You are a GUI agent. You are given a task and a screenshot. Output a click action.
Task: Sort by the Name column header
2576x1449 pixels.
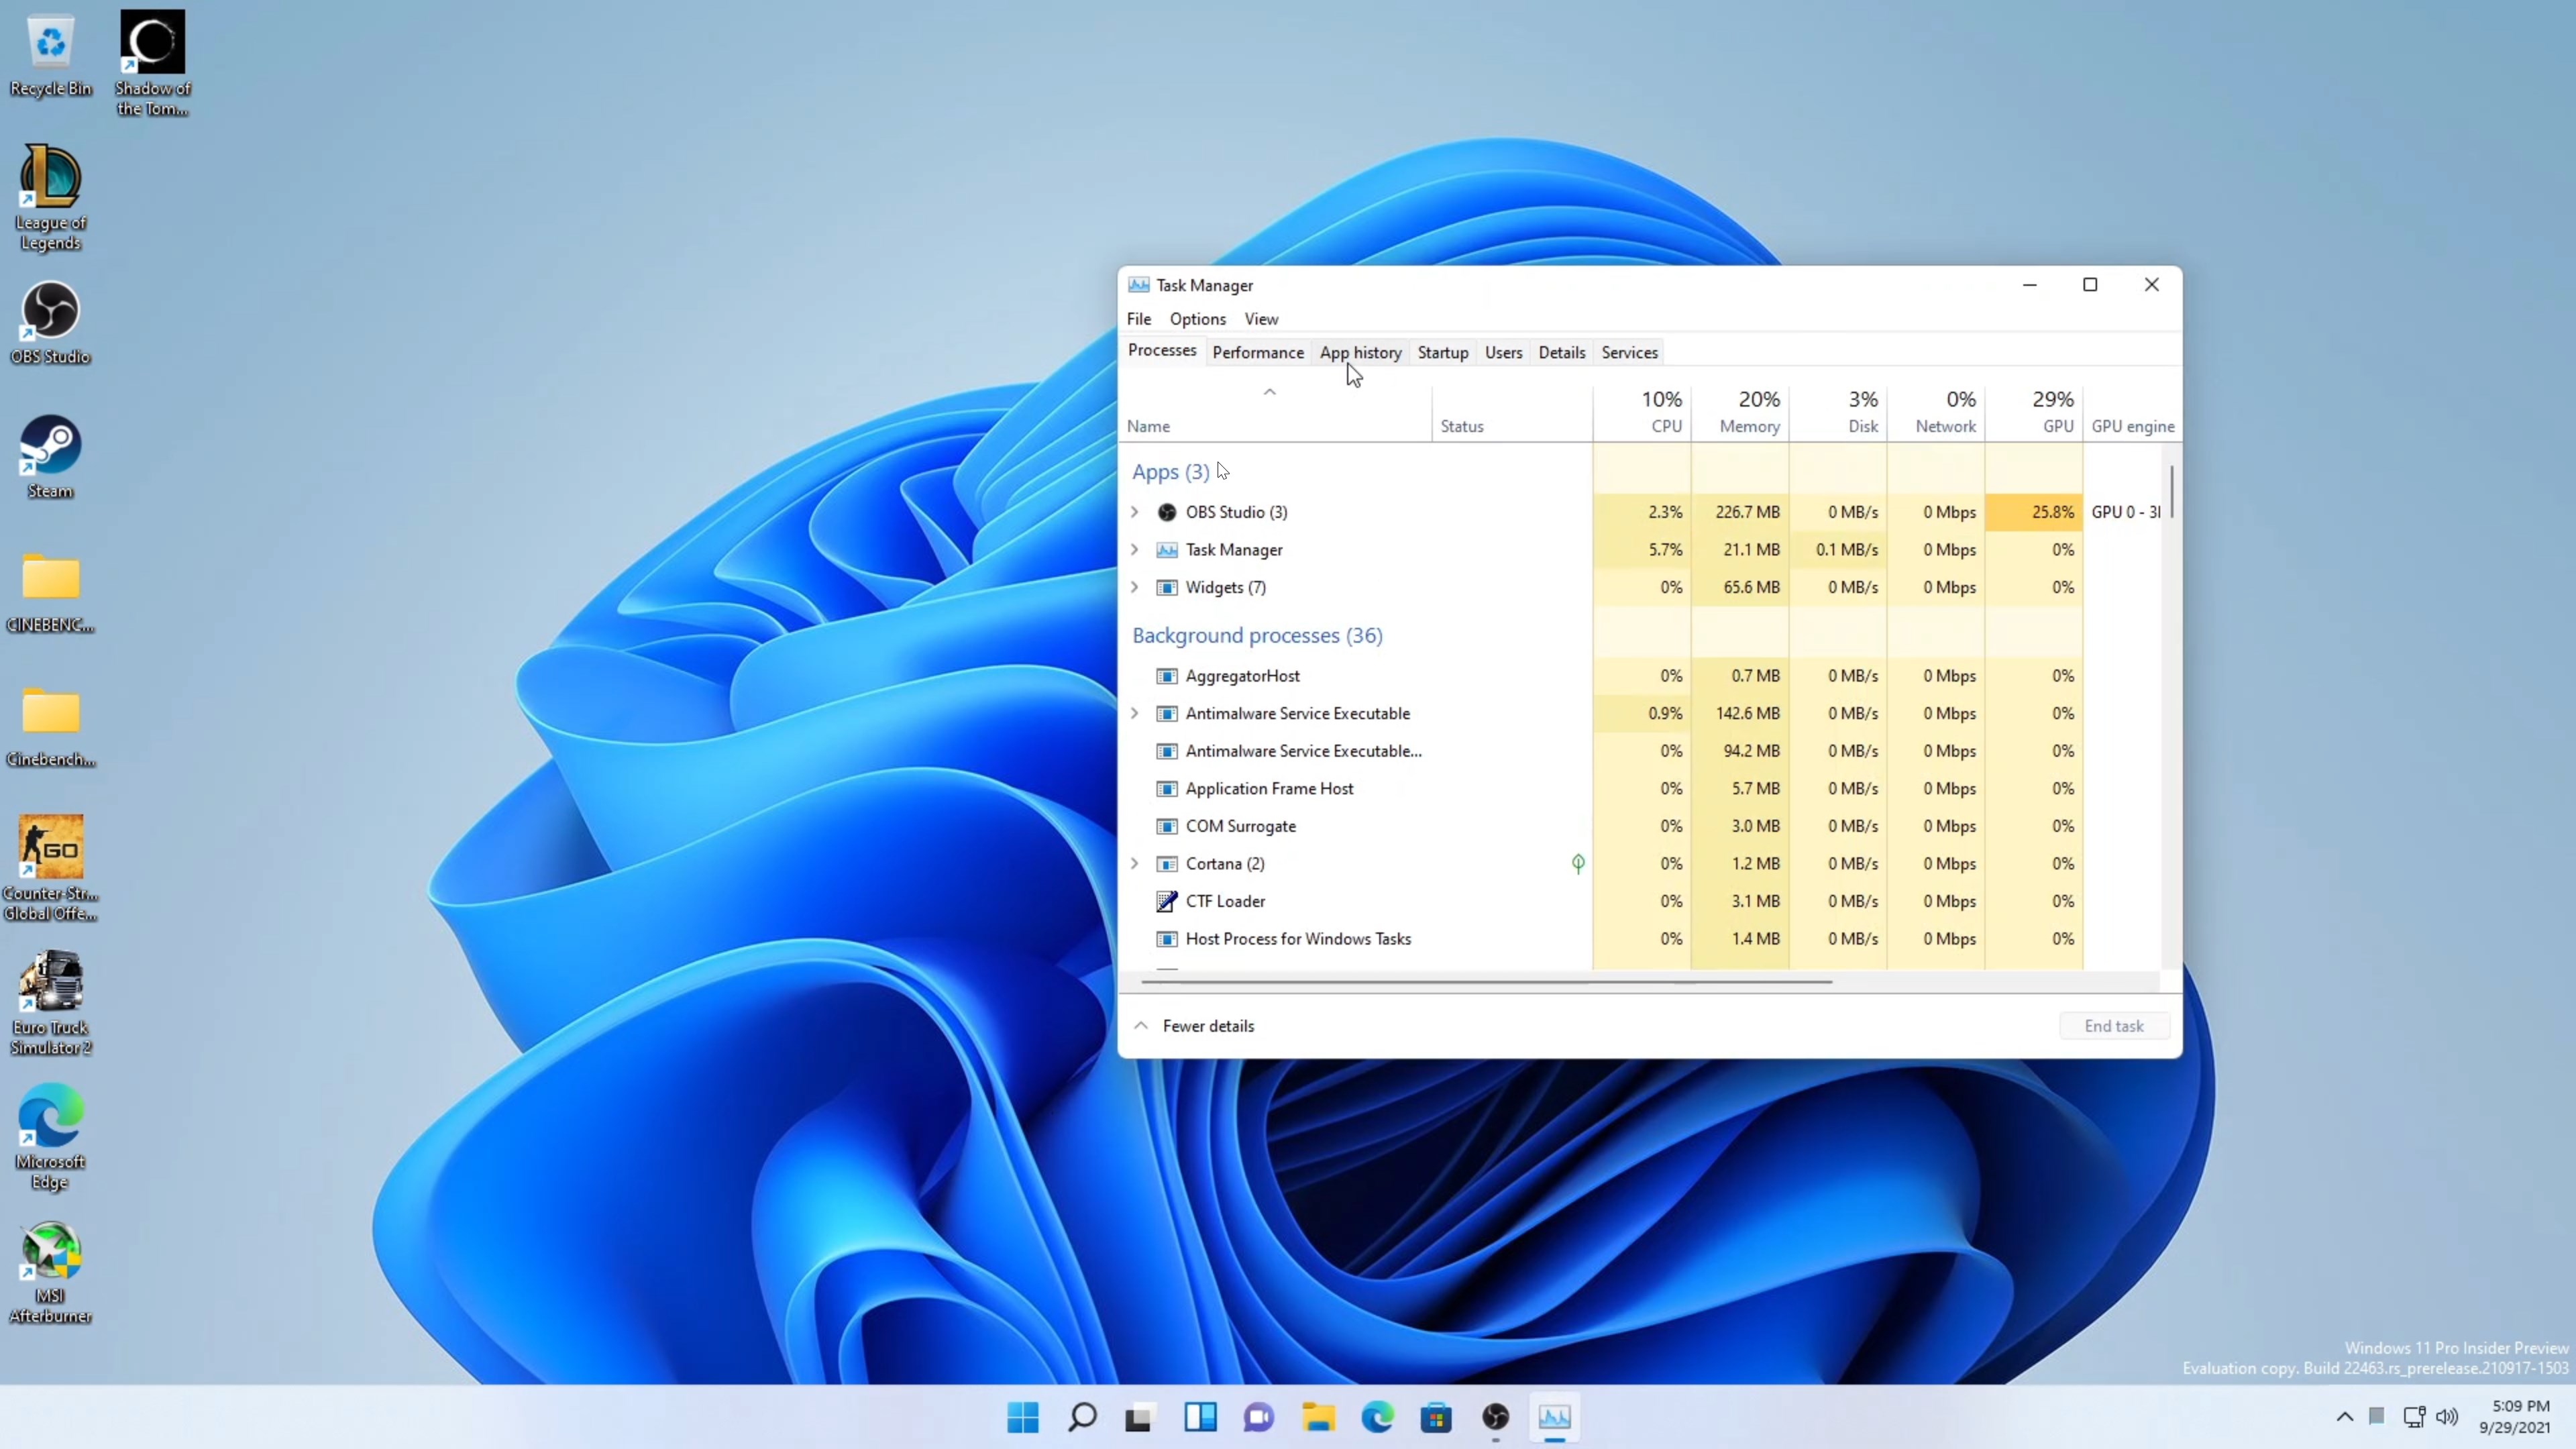[1275, 413]
